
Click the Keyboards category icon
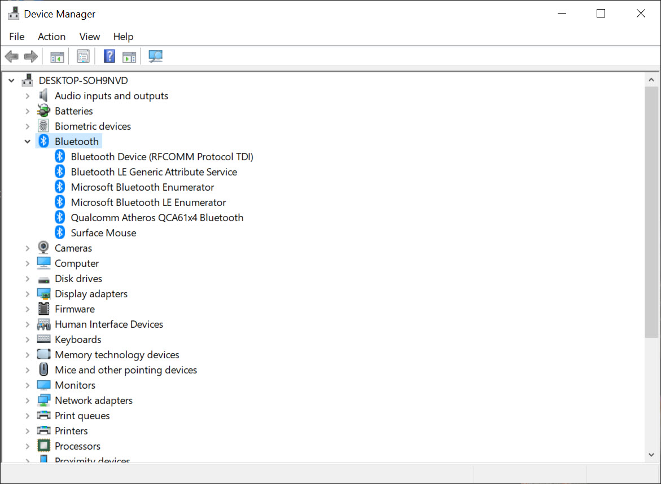[x=43, y=338]
